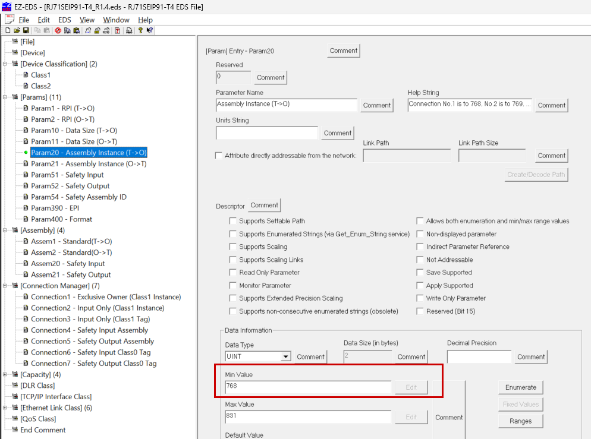Open the File menu

click(24, 20)
